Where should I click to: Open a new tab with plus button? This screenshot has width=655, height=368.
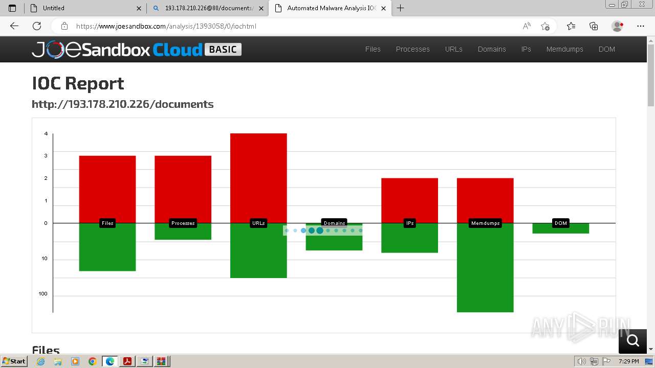pyautogui.click(x=400, y=8)
